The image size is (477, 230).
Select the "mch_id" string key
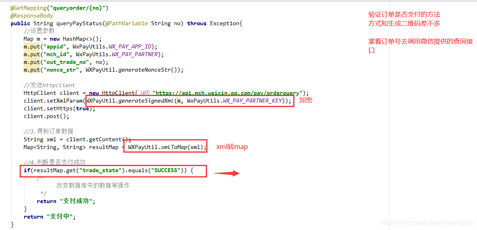(56, 54)
